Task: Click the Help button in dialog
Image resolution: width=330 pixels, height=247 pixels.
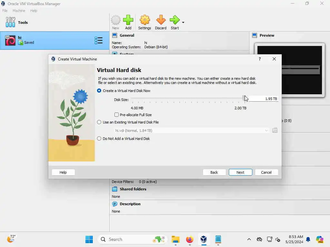Action: click(63, 172)
